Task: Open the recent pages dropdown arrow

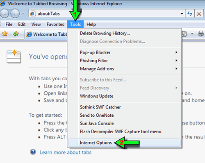Action: coord(23,14)
